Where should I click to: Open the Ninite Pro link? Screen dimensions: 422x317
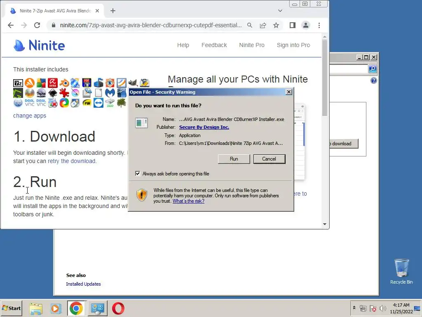point(252,45)
